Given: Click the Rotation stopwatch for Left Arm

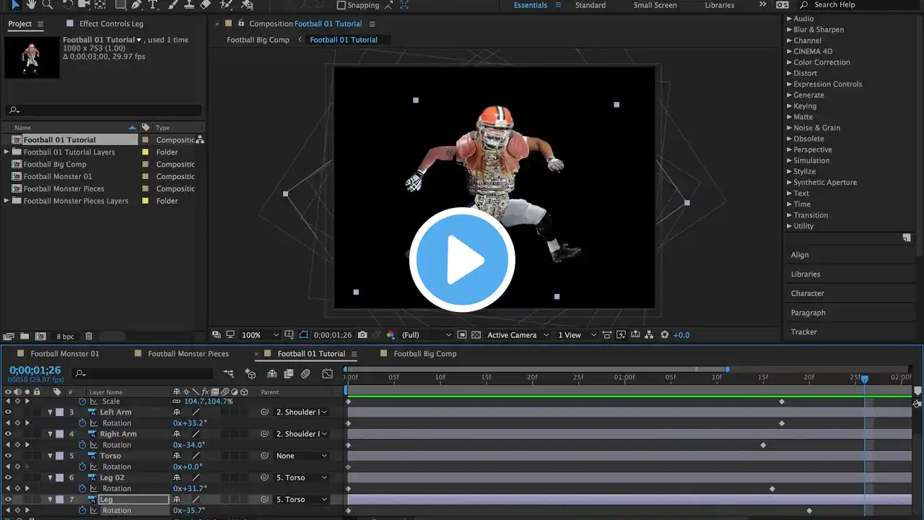Looking at the screenshot, I should 82,423.
